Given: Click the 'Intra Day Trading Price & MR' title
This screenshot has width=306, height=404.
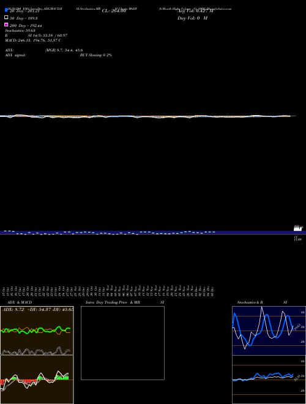Looking at the screenshot, I should click(x=113, y=302).
